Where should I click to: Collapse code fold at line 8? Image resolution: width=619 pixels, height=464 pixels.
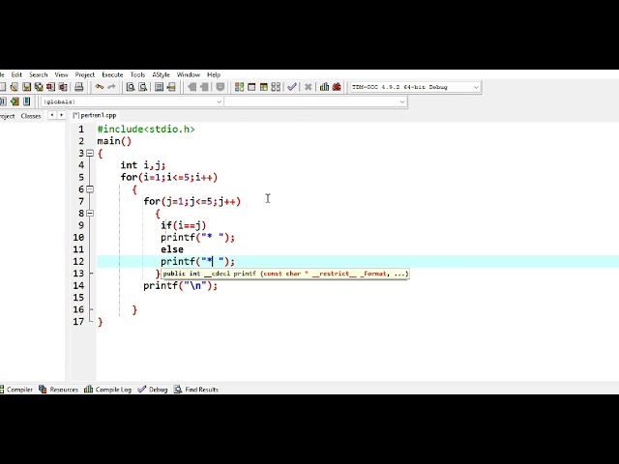click(90, 213)
